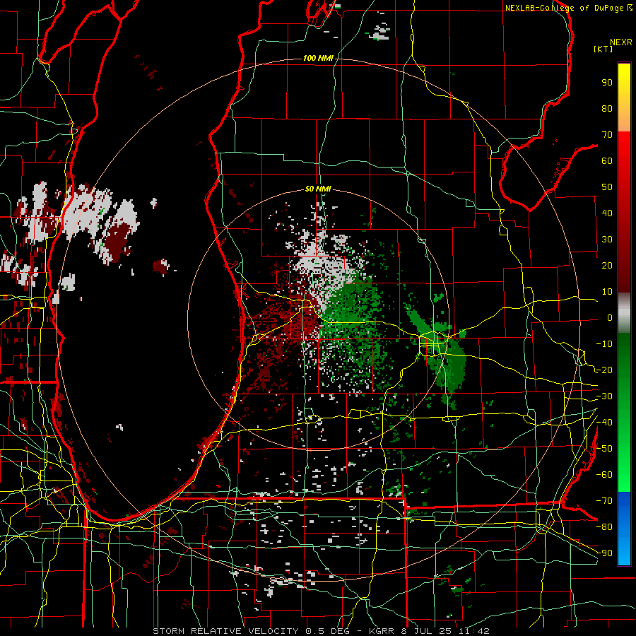Click the 60 label on the velocity scale

pos(607,161)
